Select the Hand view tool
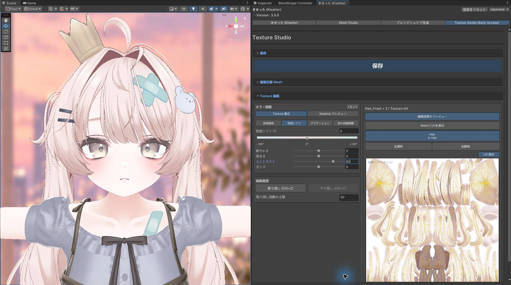The width and height of the screenshot is (511, 285). coord(6,20)
